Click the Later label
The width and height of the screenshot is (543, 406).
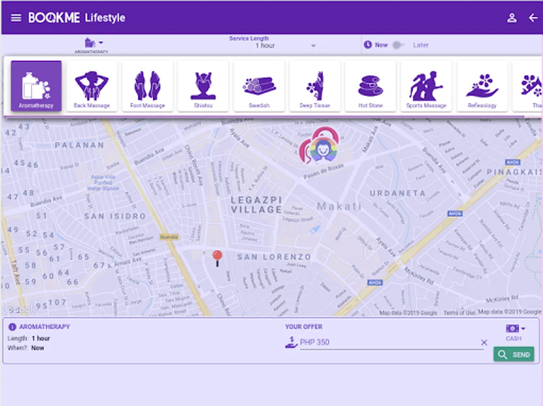coord(421,45)
